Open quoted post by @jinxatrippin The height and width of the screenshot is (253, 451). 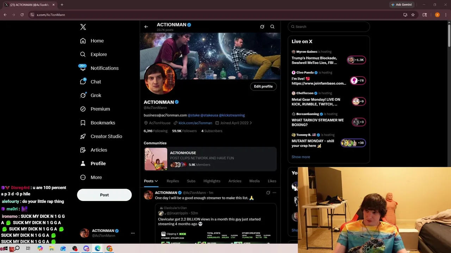click(x=216, y=223)
